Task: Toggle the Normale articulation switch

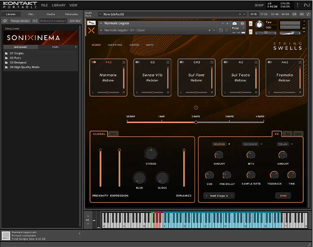Action: pyautogui.click(x=94, y=62)
